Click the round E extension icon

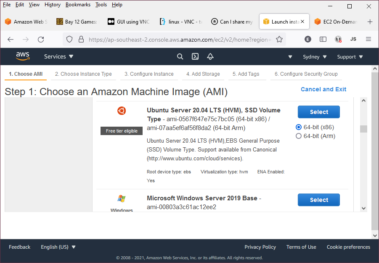point(307,39)
